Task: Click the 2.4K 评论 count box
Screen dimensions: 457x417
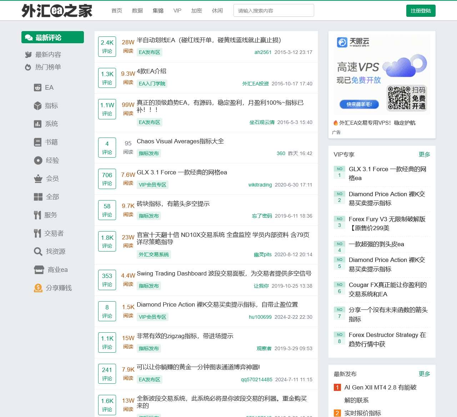Action: pyautogui.click(x=107, y=46)
